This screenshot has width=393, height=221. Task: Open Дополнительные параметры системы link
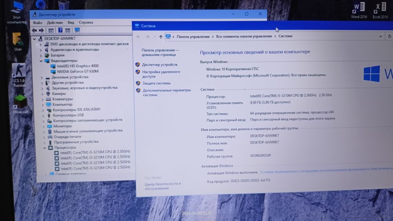[x=167, y=92]
